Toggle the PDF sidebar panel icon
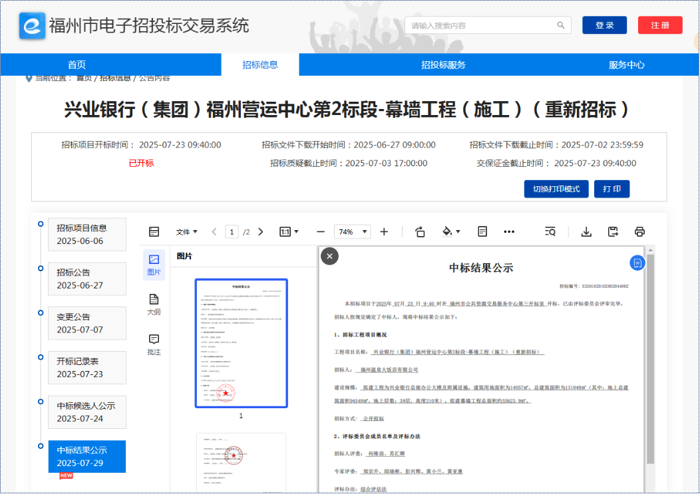700x494 pixels. click(154, 231)
